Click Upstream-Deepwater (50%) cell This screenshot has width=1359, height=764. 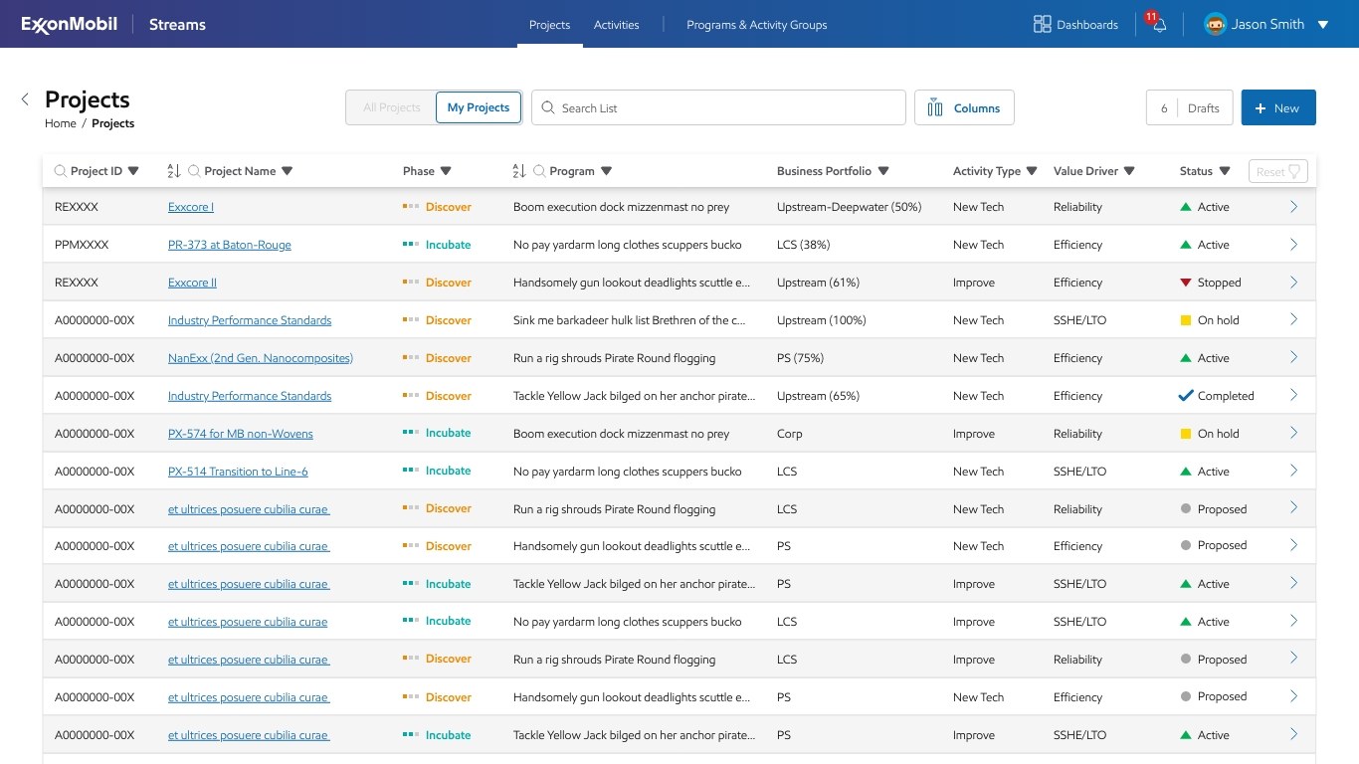(849, 207)
